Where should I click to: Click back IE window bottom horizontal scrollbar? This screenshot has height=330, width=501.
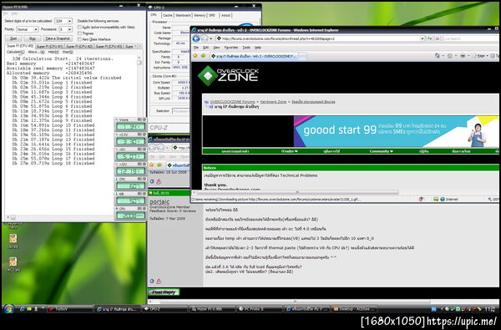click(x=296, y=302)
